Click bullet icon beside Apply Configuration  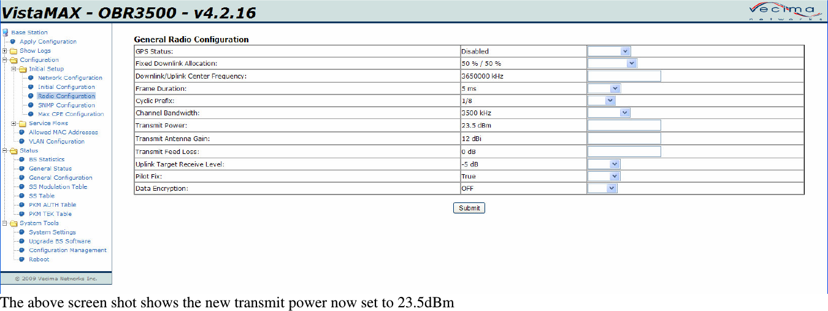pyautogui.click(x=13, y=42)
